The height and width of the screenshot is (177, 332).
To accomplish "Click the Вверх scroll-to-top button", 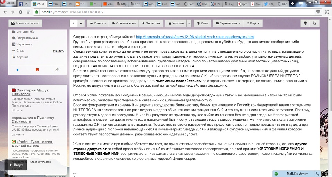I will 16,165.
